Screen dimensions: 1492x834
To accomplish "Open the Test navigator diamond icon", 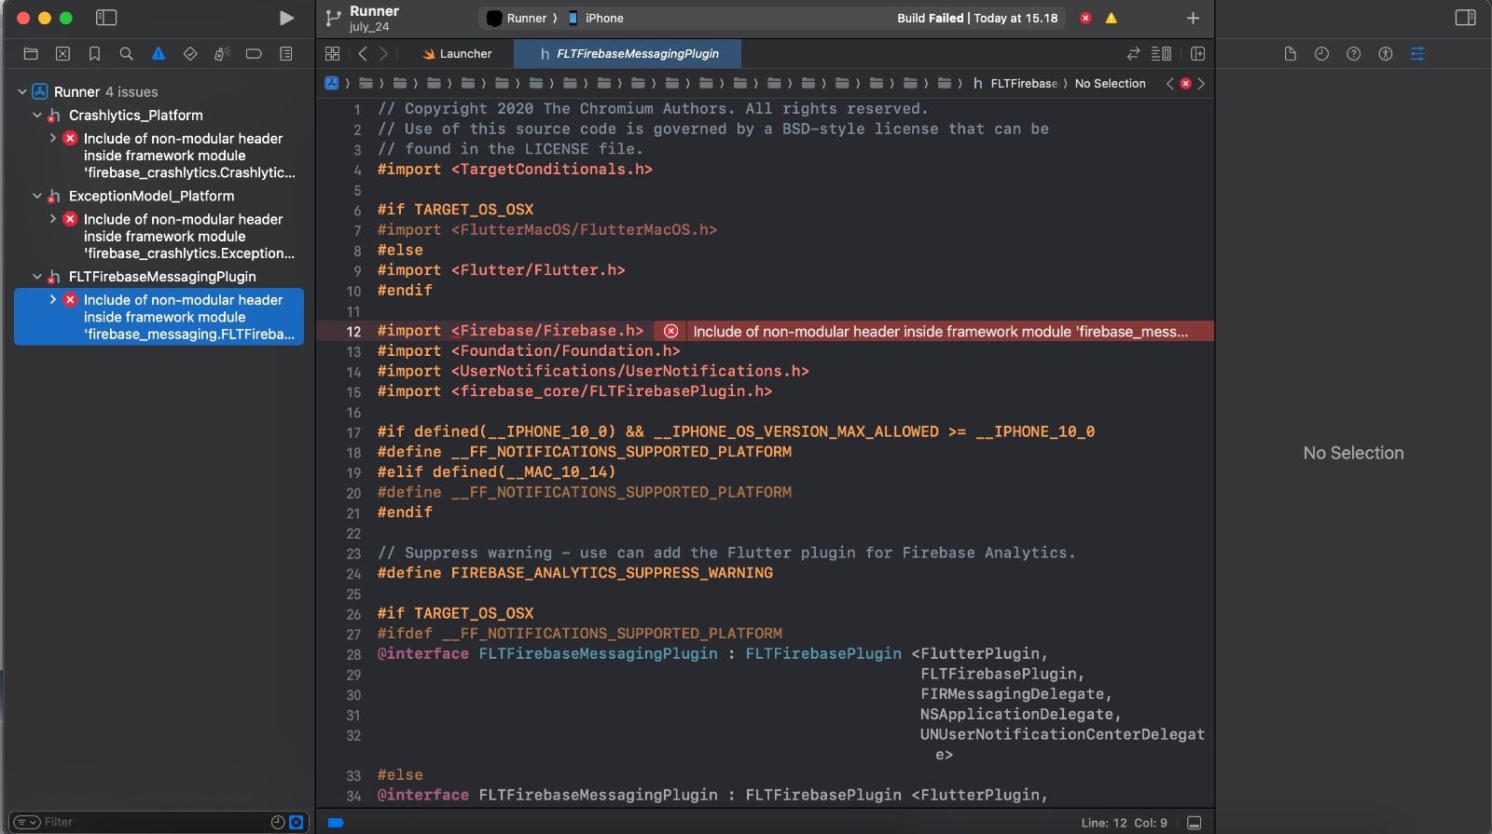I will (190, 54).
